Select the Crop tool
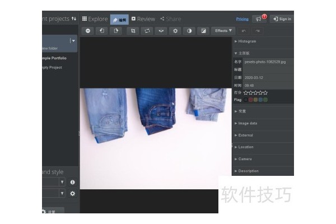Image resolution: width=336 pixels, height=224 pixels. [x=133, y=31]
